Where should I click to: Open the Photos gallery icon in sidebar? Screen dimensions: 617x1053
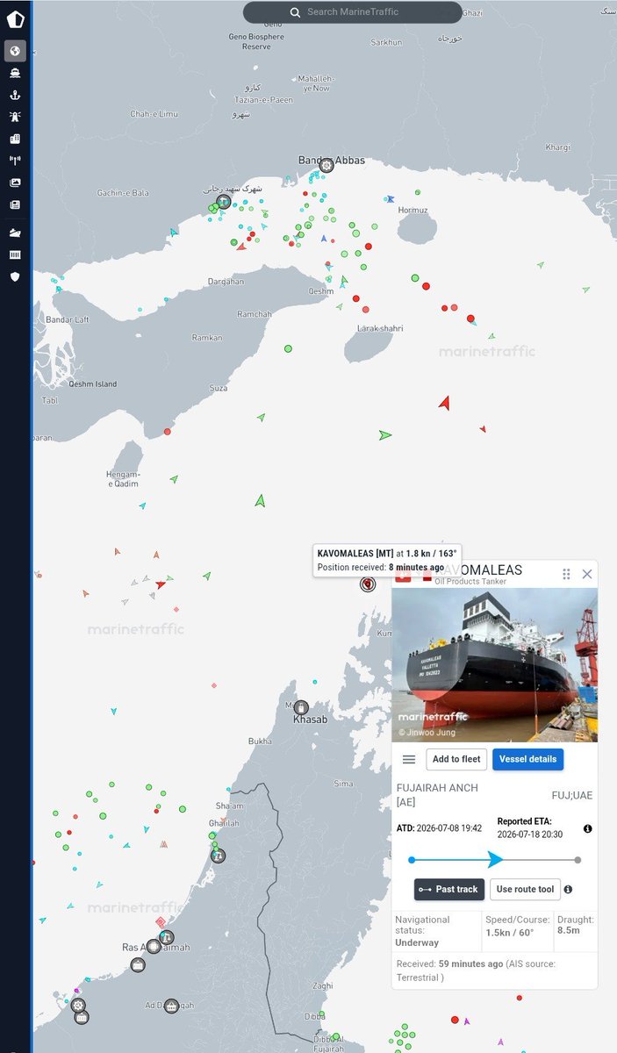15,183
